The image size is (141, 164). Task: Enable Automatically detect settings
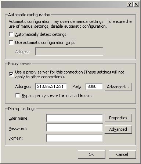coord(11,34)
